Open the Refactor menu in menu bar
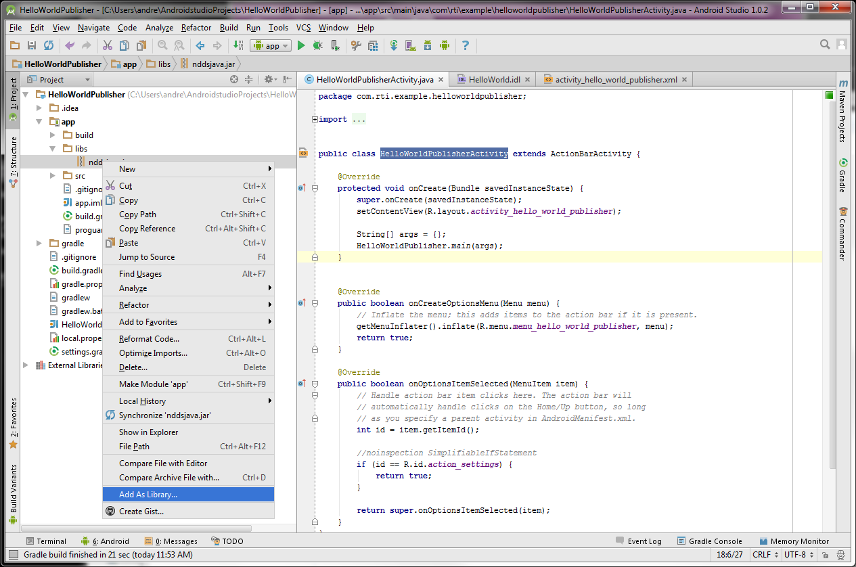 196,28
